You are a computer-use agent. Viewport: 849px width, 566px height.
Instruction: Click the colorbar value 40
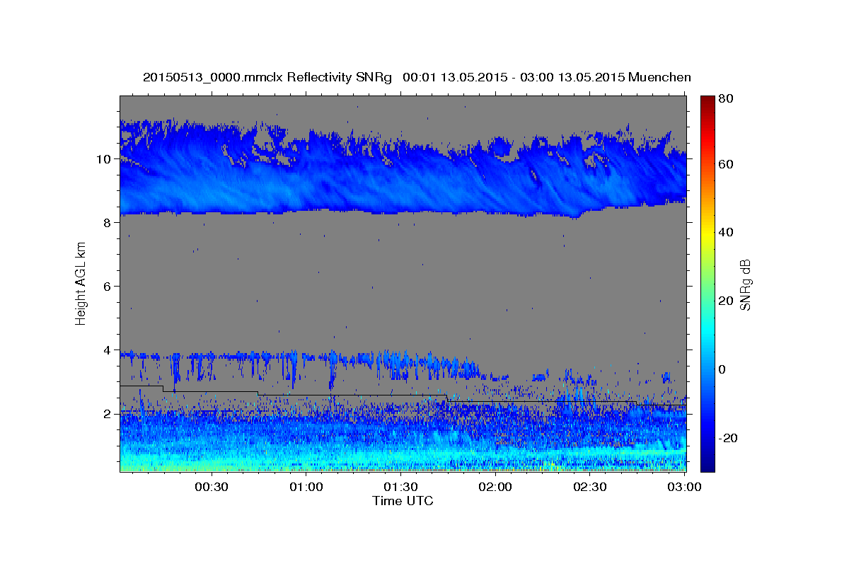click(x=724, y=232)
